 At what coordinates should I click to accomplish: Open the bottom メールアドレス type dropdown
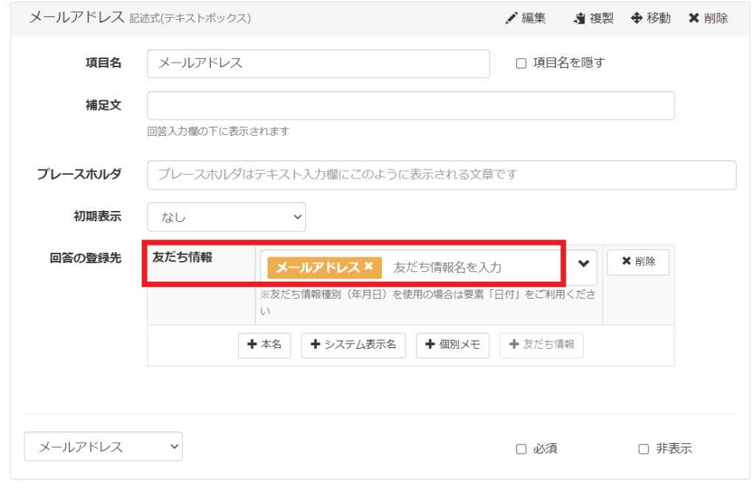point(103,446)
